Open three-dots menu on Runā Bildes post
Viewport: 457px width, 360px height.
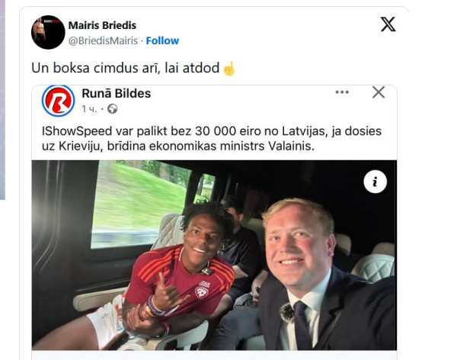(342, 92)
